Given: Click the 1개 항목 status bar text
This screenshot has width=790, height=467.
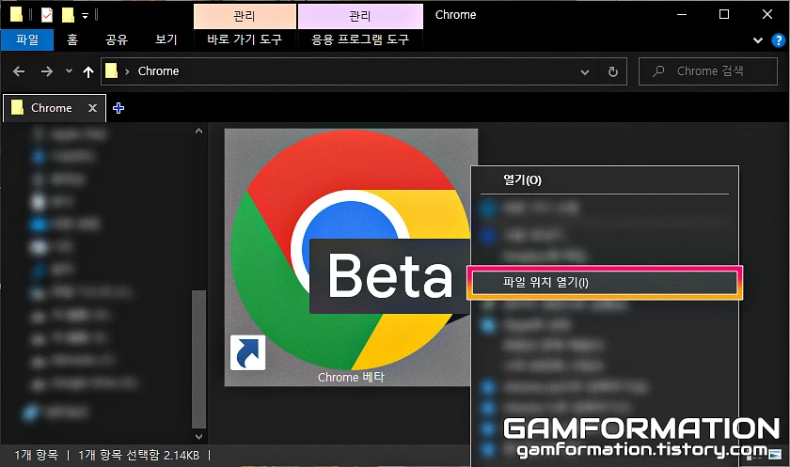Looking at the screenshot, I should (36, 456).
